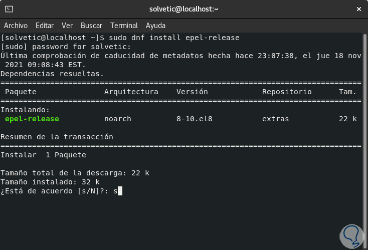Click the cursor after the s/N prompt
This screenshot has height=250, width=368.
118,191
